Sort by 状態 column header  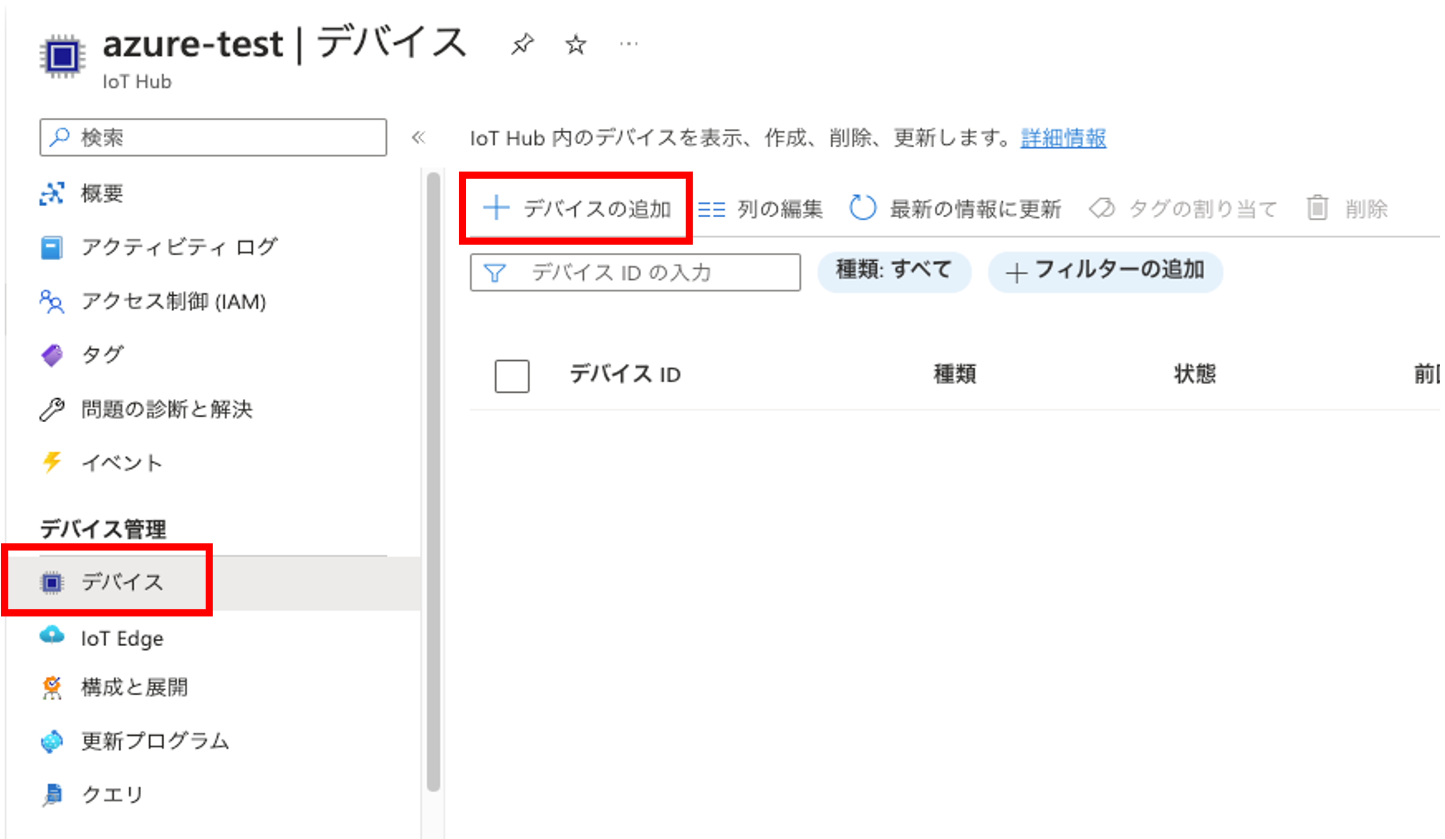click(1194, 375)
